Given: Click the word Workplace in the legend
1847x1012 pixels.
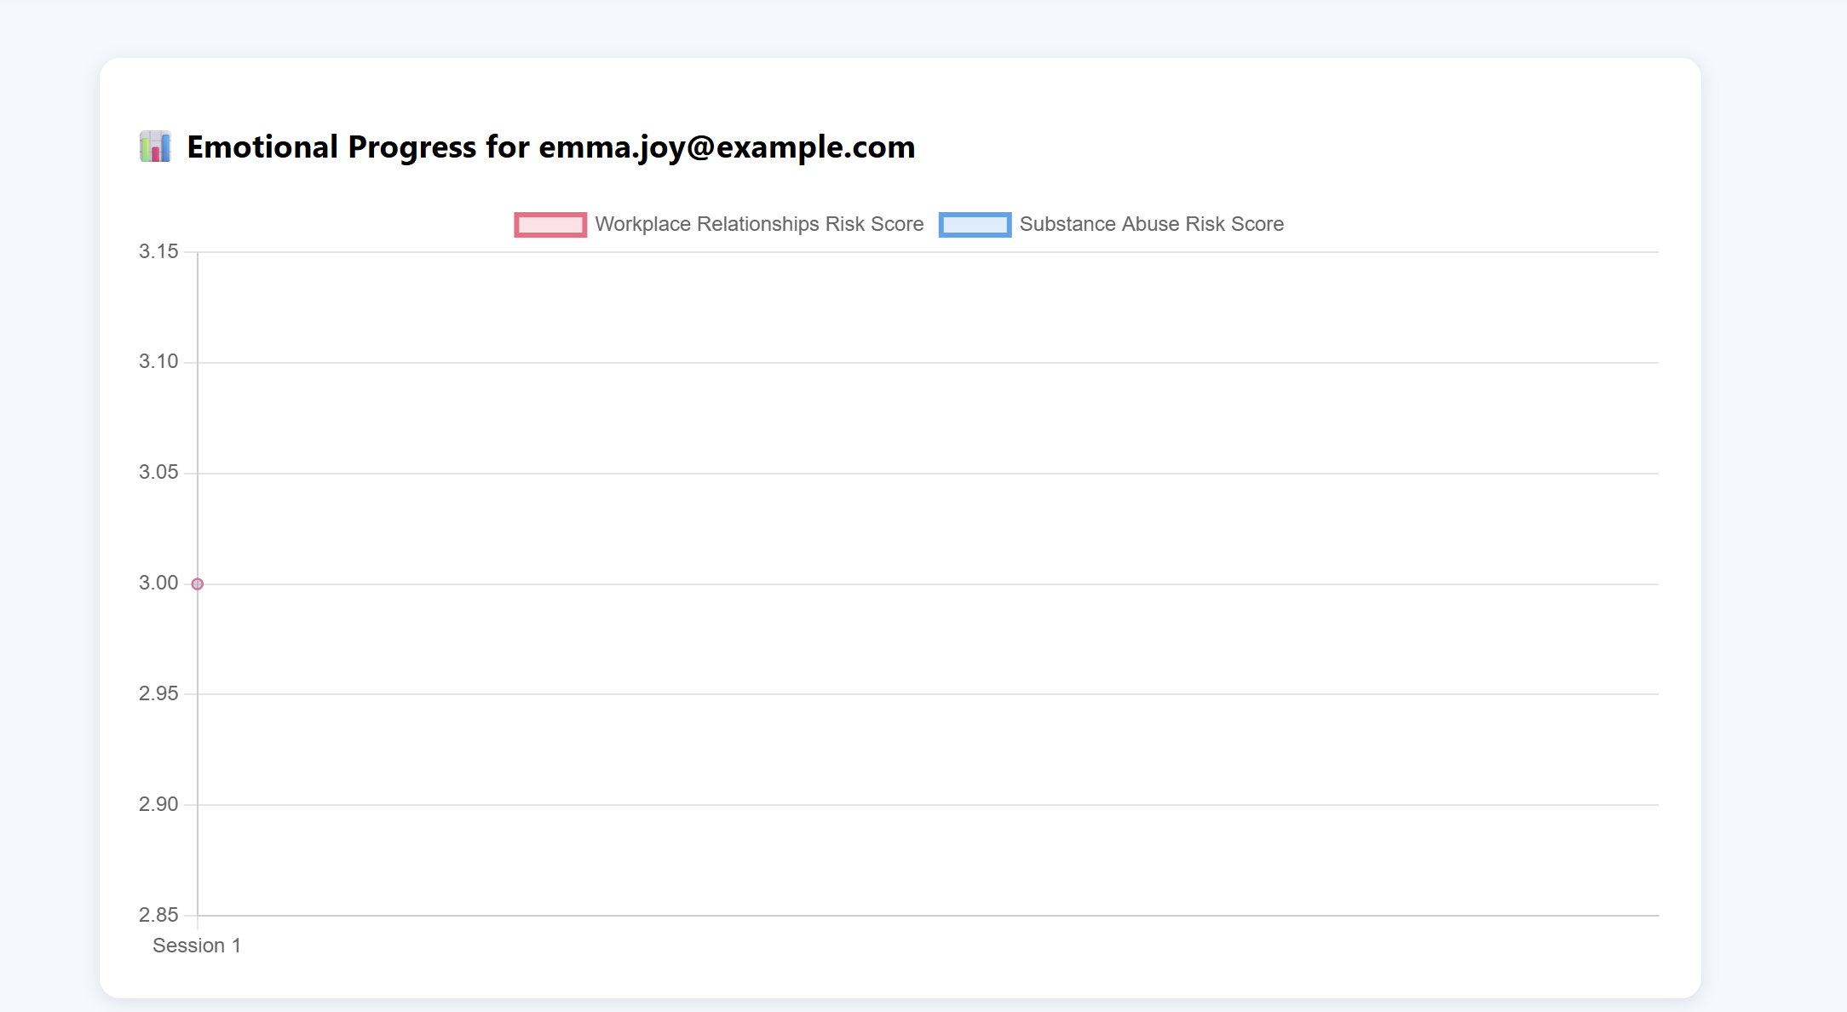Looking at the screenshot, I should (x=642, y=224).
